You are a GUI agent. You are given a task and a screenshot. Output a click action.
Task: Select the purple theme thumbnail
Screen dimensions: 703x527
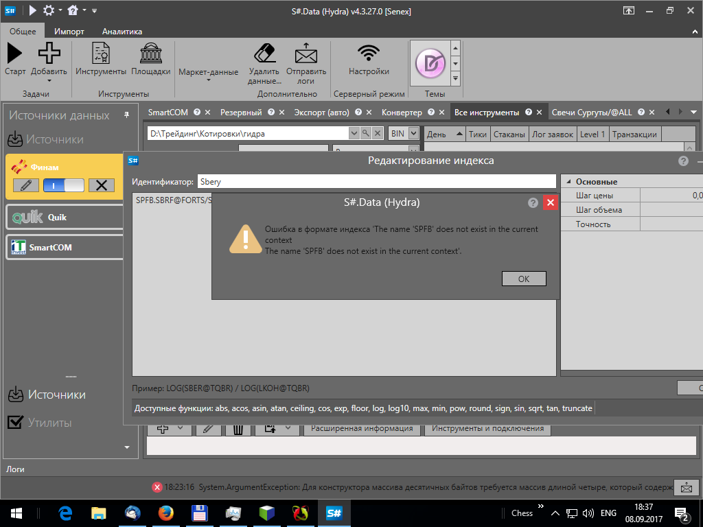pyautogui.click(x=430, y=63)
